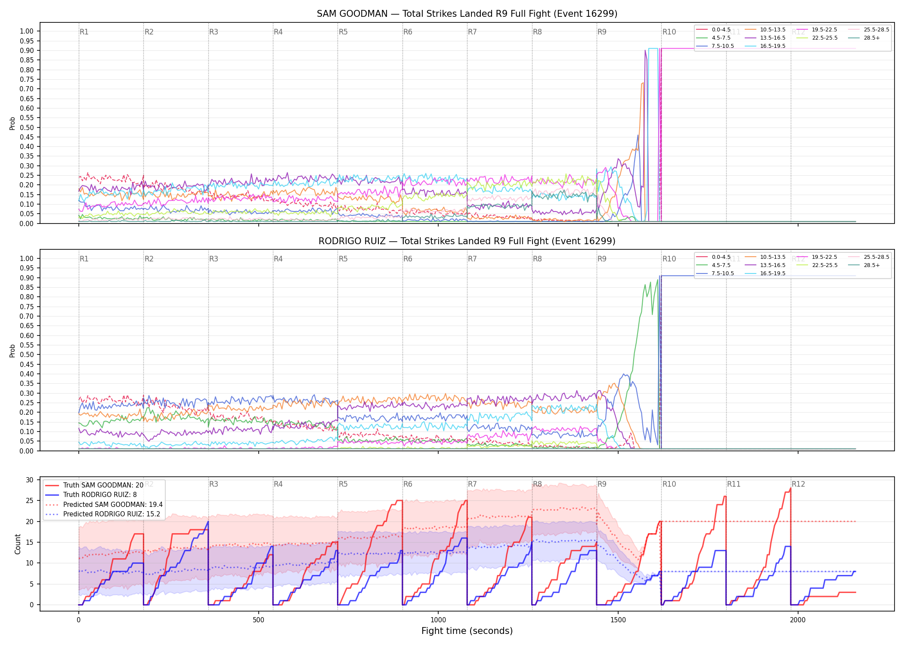Click the SAM GOODMAN chart title
Screen dimensions: 904x646
[x=467, y=14]
